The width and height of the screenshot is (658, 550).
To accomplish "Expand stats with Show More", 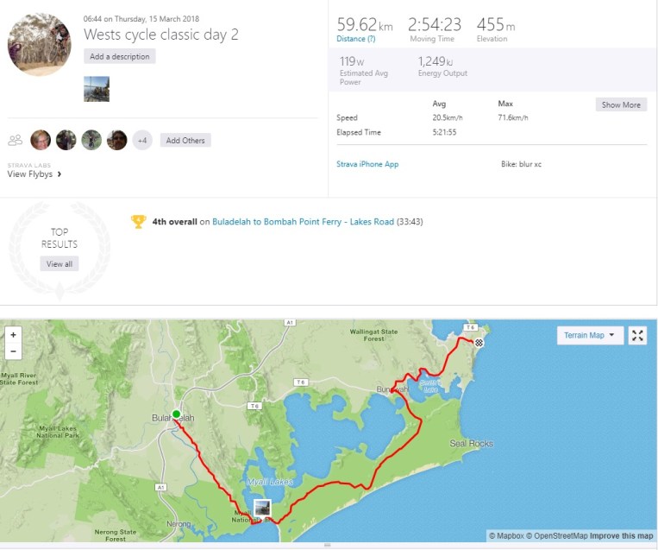I will [x=621, y=104].
